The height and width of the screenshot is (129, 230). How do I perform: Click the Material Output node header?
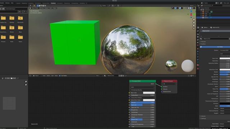pos(169,81)
